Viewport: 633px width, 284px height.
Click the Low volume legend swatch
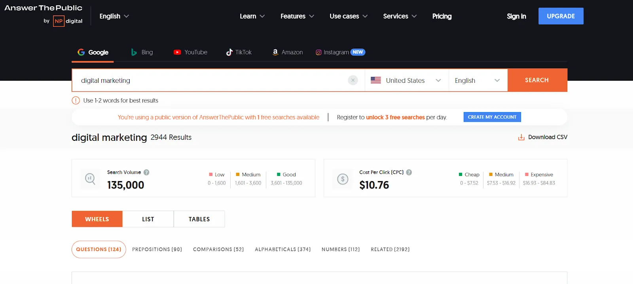point(211,174)
